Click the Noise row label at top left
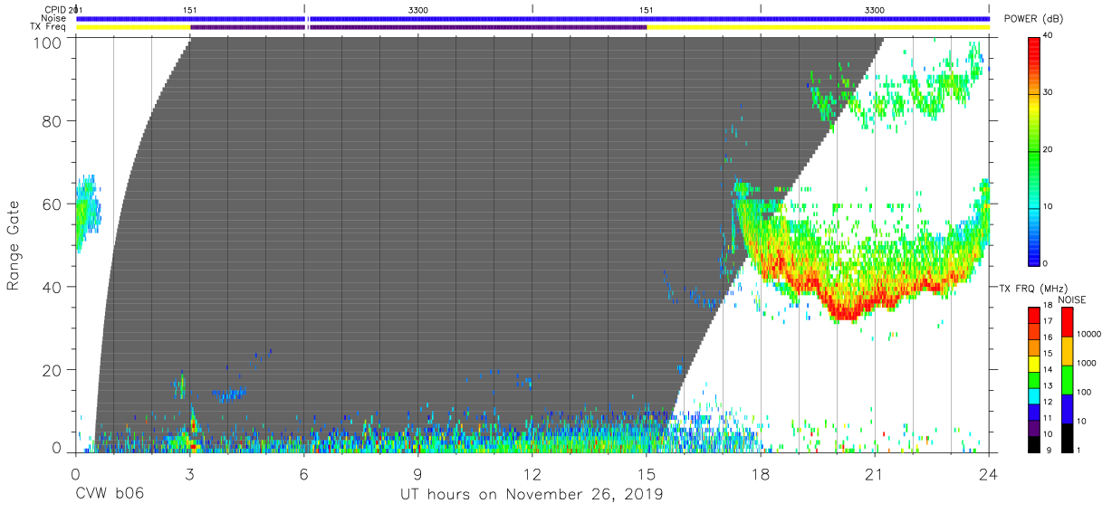Image resolution: width=1112 pixels, height=513 pixels. coord(53,18)
